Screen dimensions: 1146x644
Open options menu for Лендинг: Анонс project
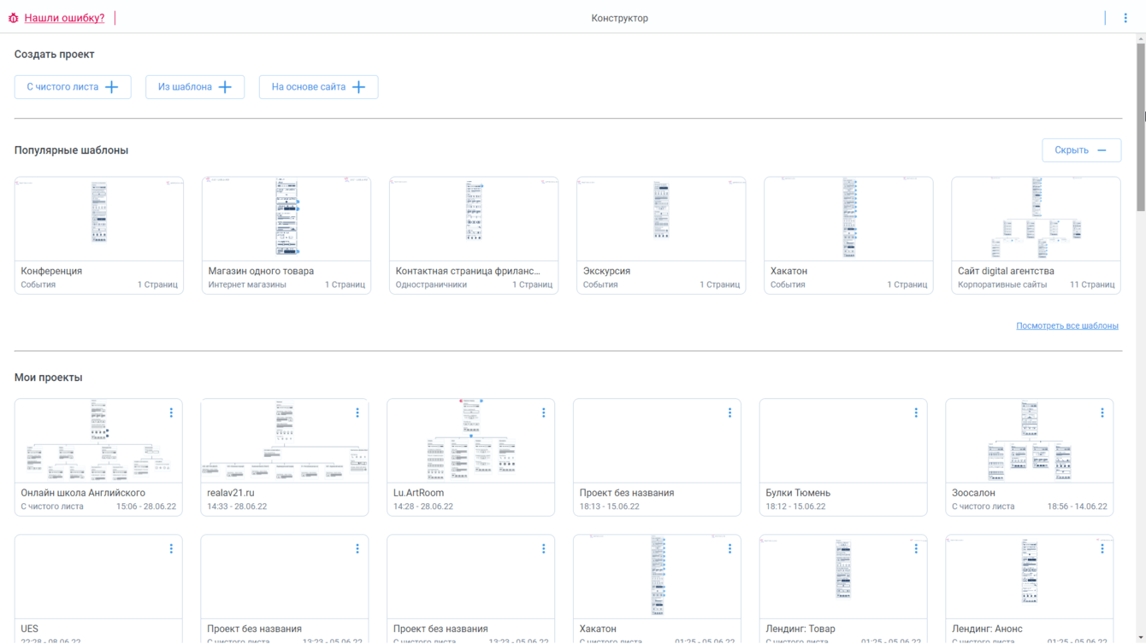click(x=1102, y=549)
